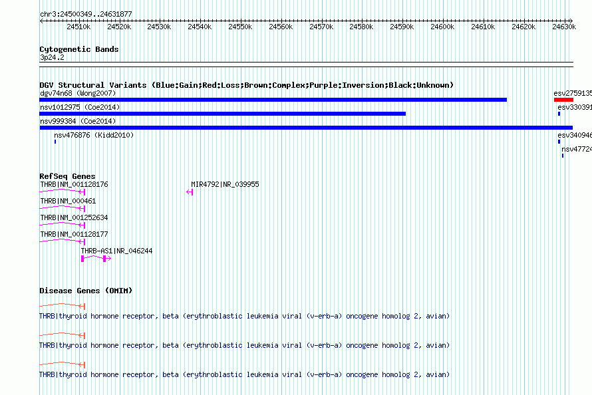Click the THRB NM_000461 gene glyph
Image resolution: width=592 pixels, height=395 pixels.
[63, 209]
